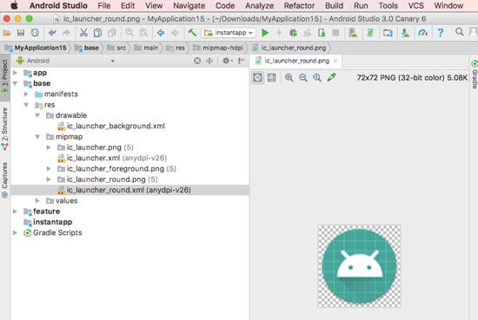Viewport: 478px width, 320px height.
Task: Select the ic_launcher_round.png editor tab
Action: coord(296,61)
